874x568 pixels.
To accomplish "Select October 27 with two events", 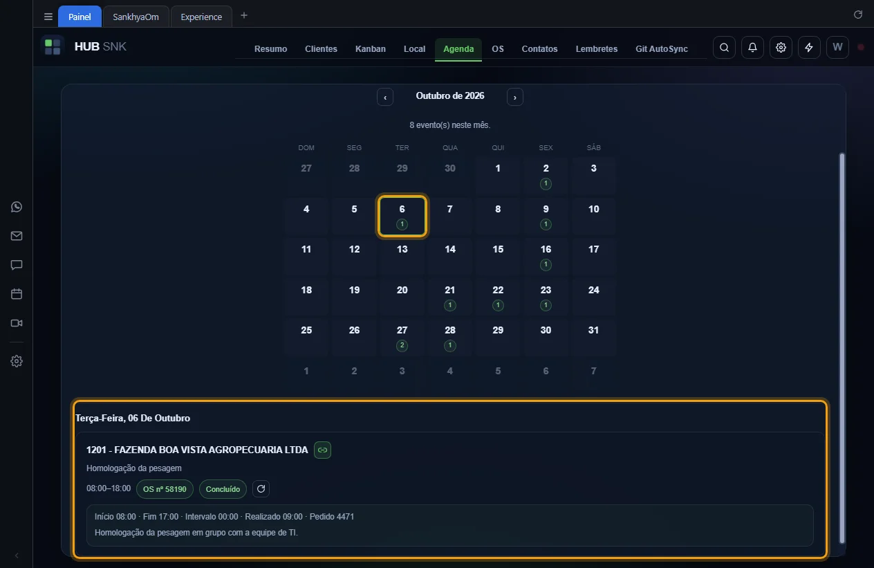I will pyautogui.click(x=402, y=338).
